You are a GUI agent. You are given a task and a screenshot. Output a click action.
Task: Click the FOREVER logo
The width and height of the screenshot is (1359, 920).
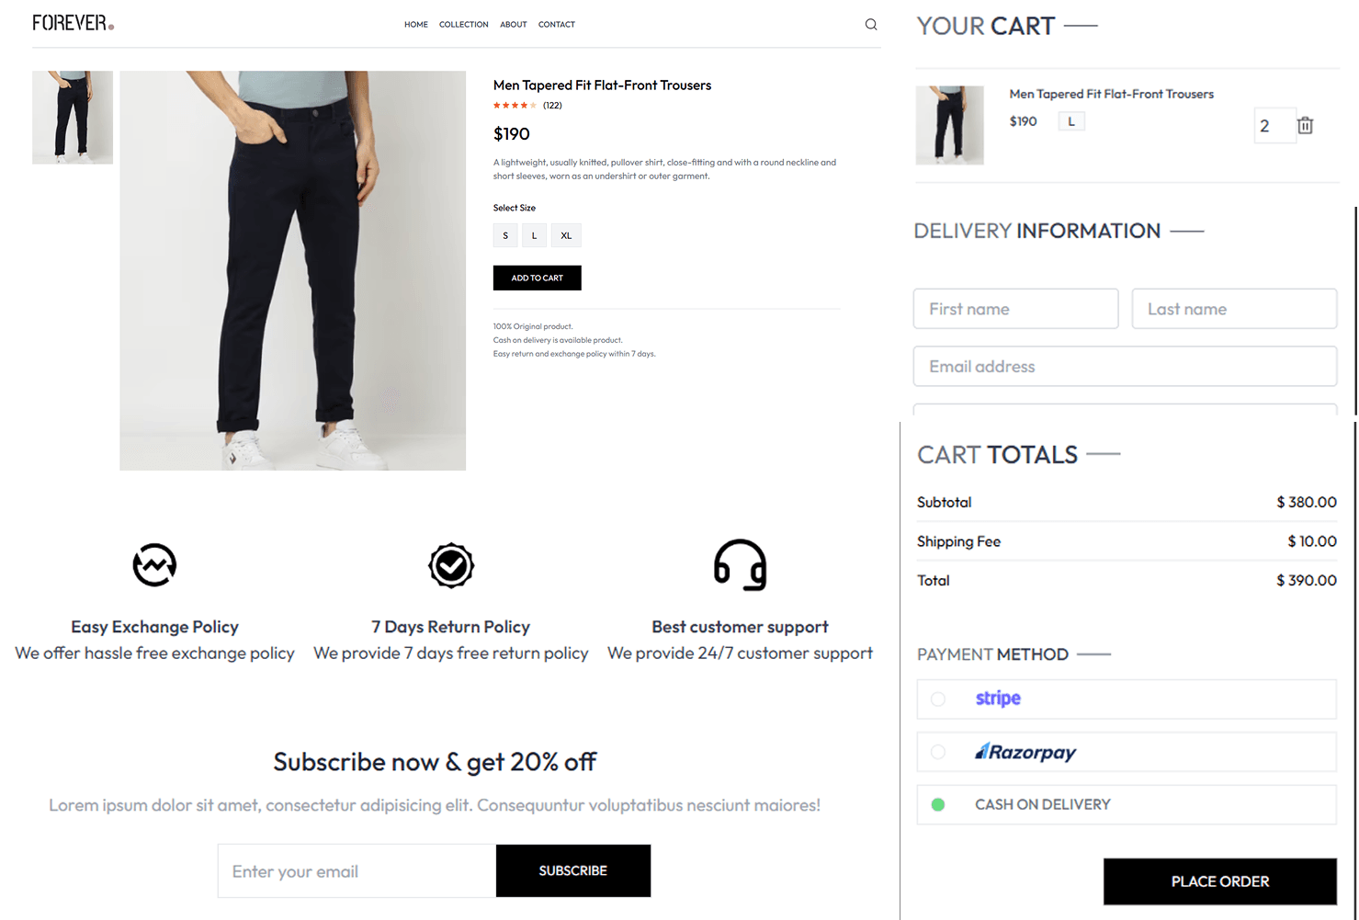click(73, 23)
